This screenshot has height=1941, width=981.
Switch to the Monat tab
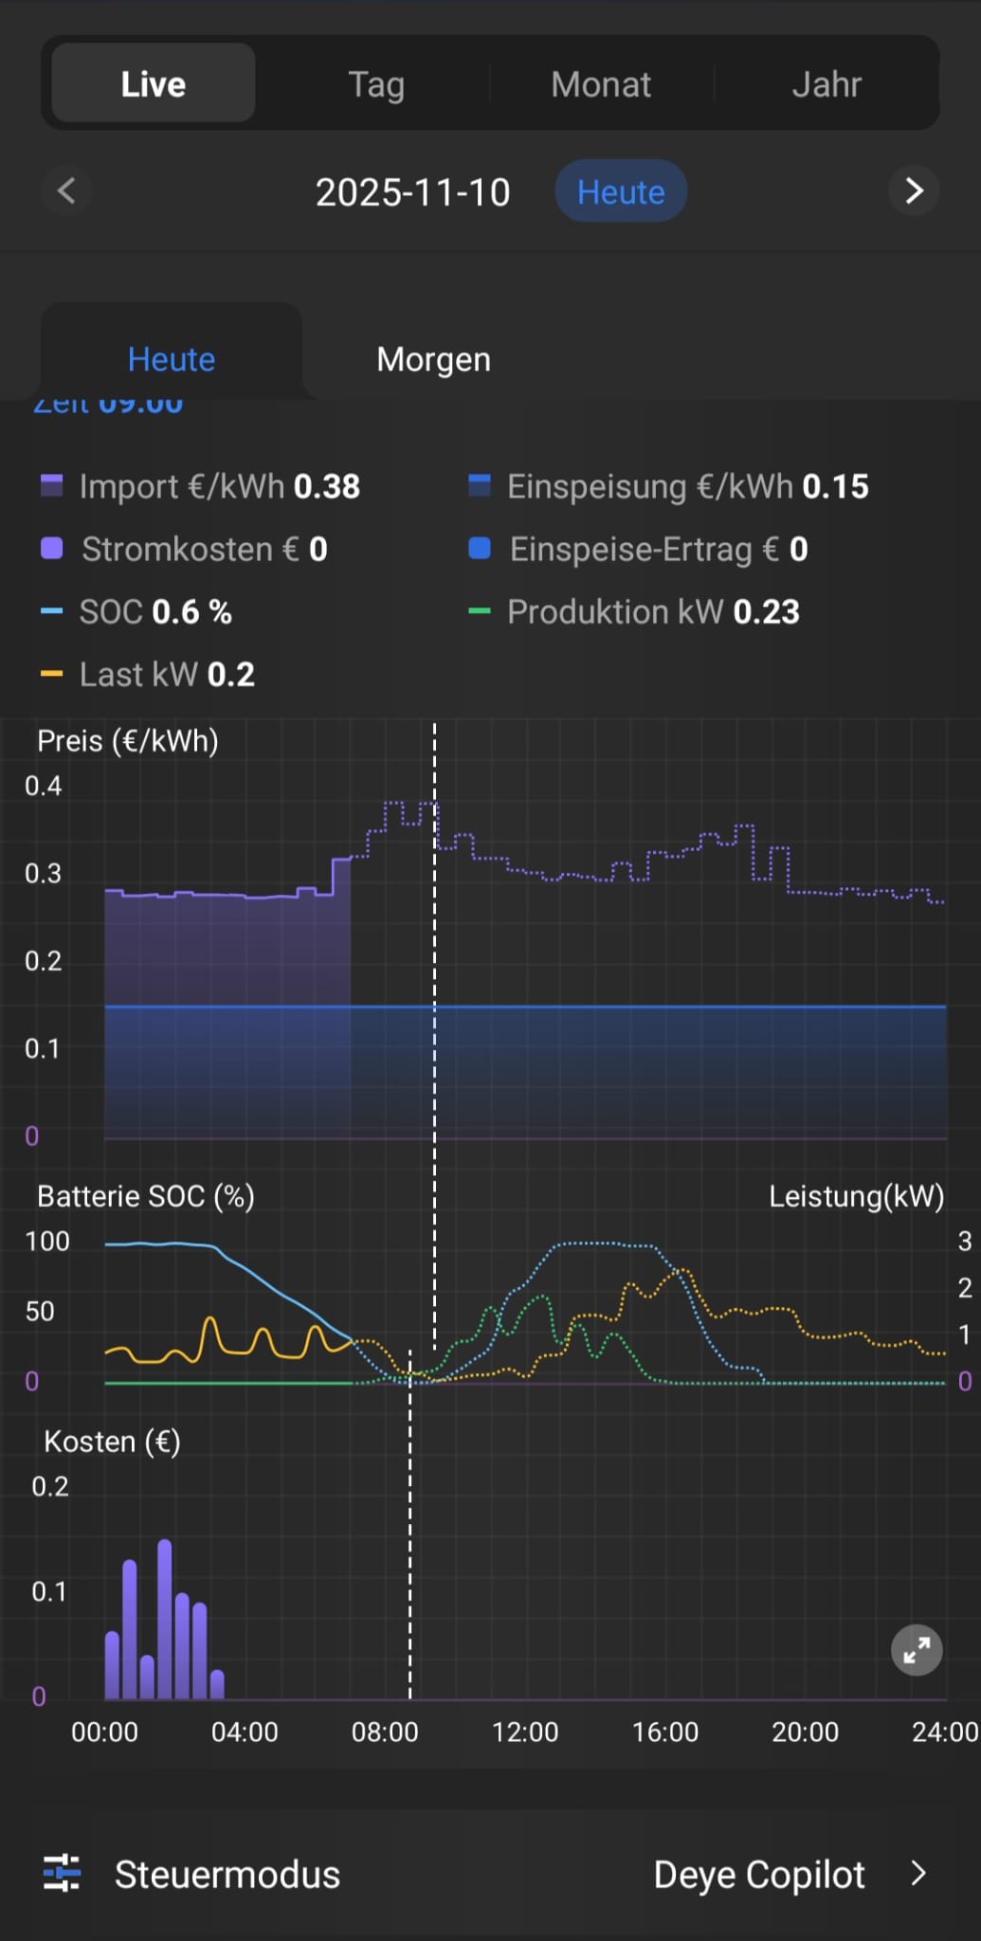tap(601, 84)
